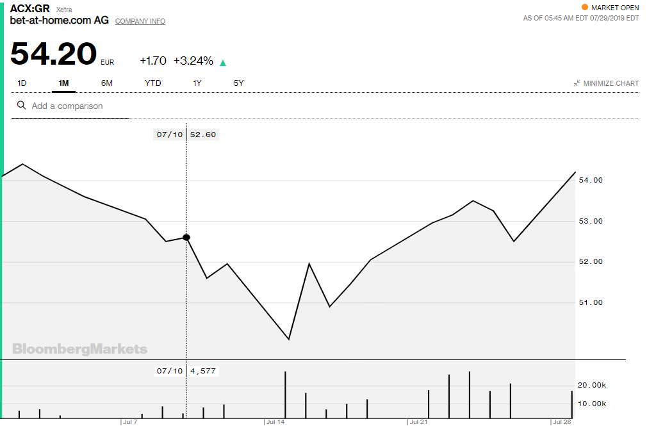
Task: Show the 6M chart range
Action: click(x=107, y=83)
